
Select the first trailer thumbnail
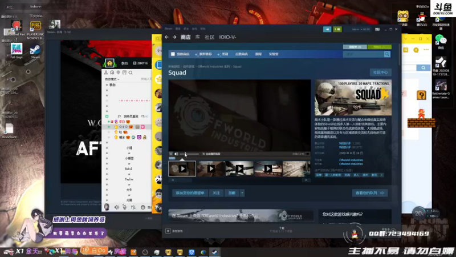[x=182, y=168]
